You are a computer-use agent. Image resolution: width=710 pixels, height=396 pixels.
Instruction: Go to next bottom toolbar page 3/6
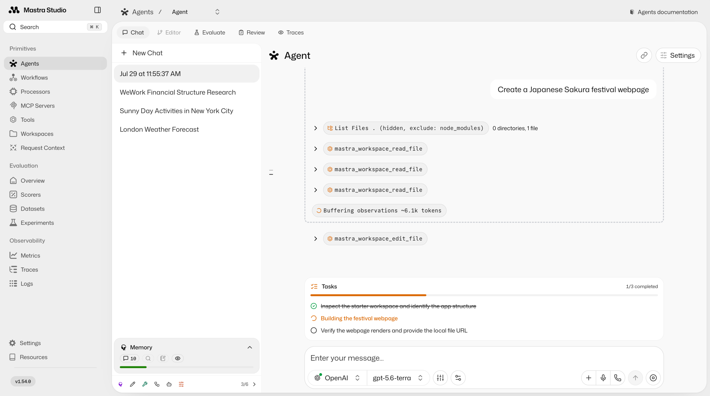(254, 384)
